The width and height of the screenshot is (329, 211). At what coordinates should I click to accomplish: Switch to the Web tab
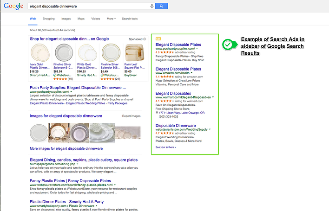click(x=33, y=19)
